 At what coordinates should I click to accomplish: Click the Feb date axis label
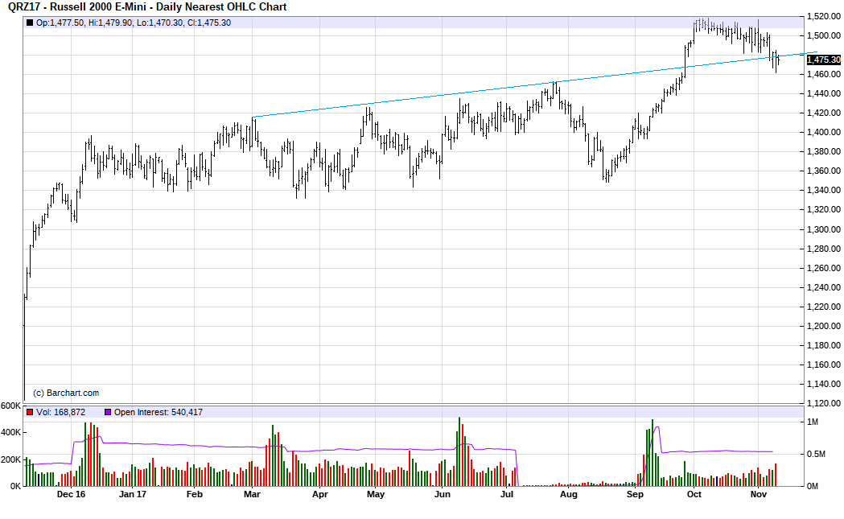(x=195, y=494)
